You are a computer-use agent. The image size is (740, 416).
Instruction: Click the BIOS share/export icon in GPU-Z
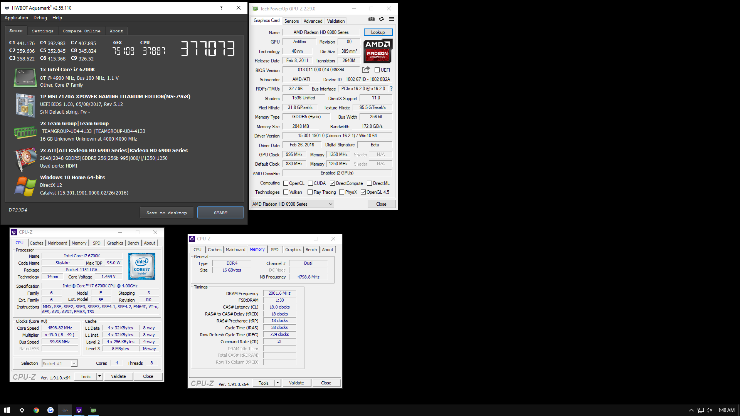[366, 70]
